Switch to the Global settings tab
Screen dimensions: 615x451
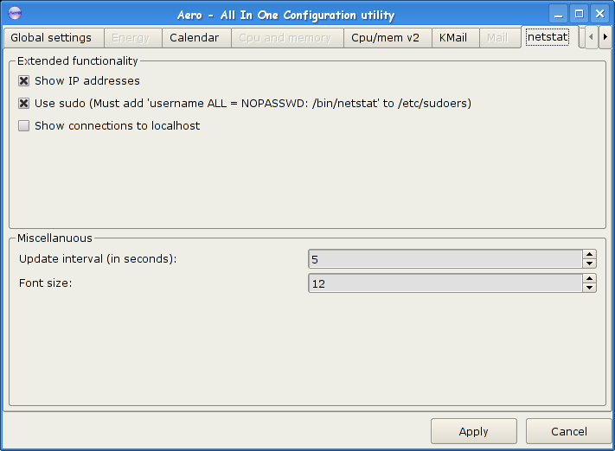(54, 38)
